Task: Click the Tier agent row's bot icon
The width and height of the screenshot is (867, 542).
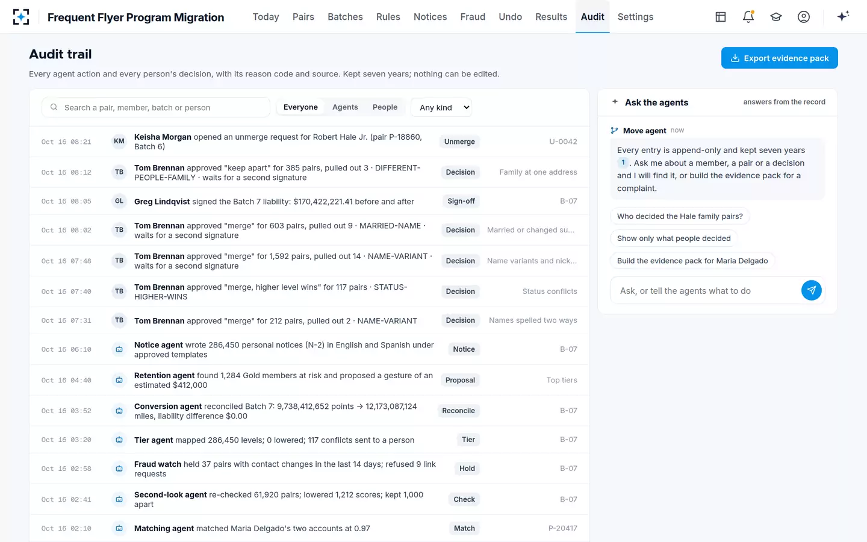Action: [119, 440]
